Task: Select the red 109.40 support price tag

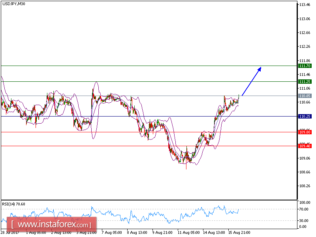Action: tap(304, 146)
